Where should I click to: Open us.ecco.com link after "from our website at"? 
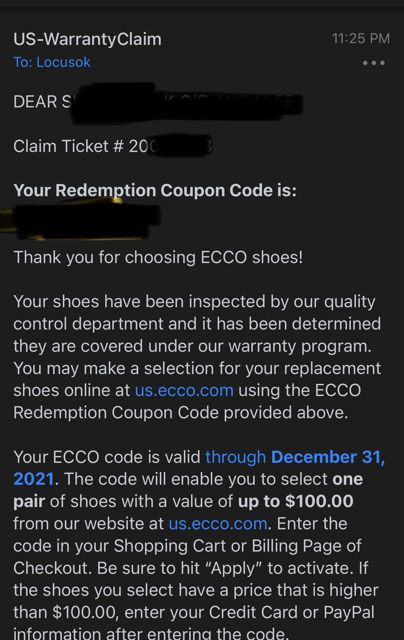(218, 524)
